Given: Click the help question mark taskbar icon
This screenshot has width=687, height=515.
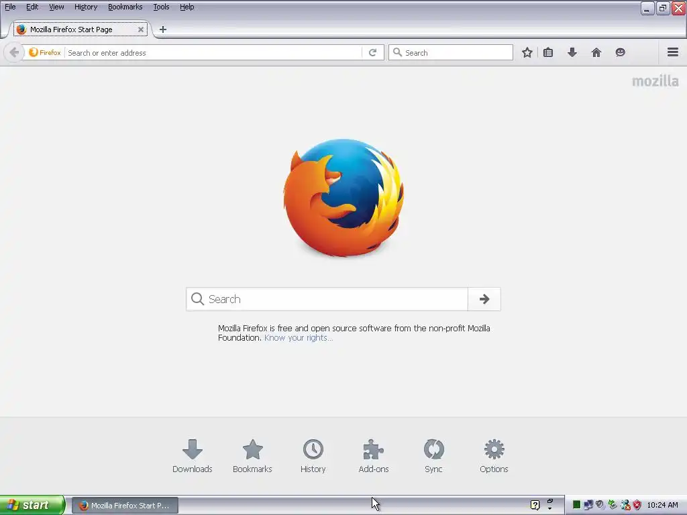Looking at the screenshot, I should point(535,505).
